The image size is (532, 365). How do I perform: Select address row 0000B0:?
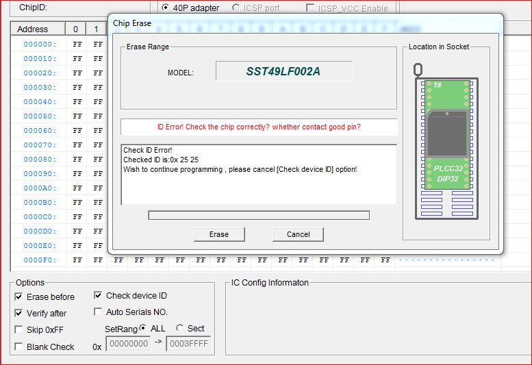pyautogui.click(x=40, y=203)
